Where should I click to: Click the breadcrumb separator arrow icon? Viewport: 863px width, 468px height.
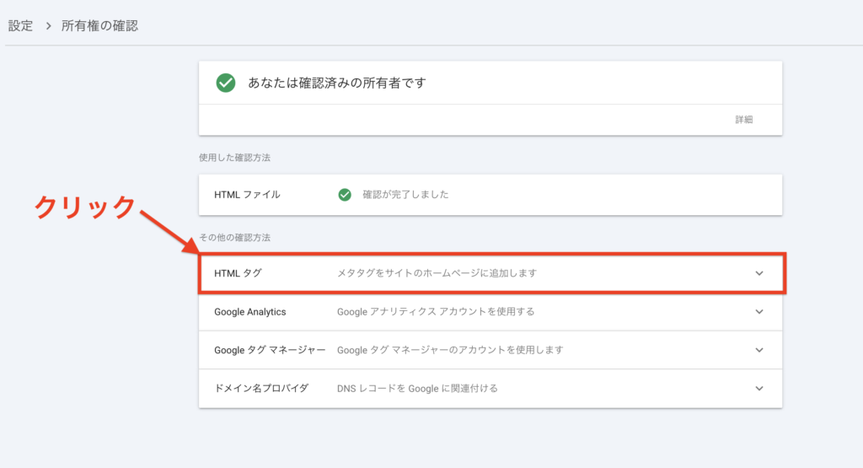point(48,26)
